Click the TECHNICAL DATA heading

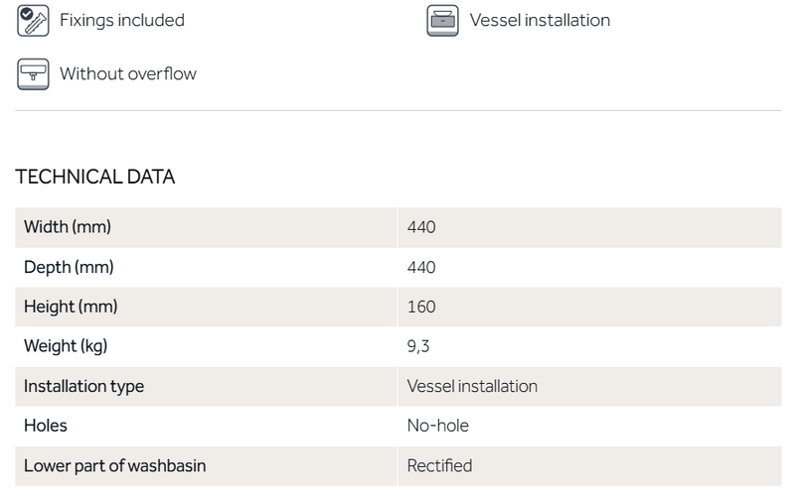click(x=95, y=178)
